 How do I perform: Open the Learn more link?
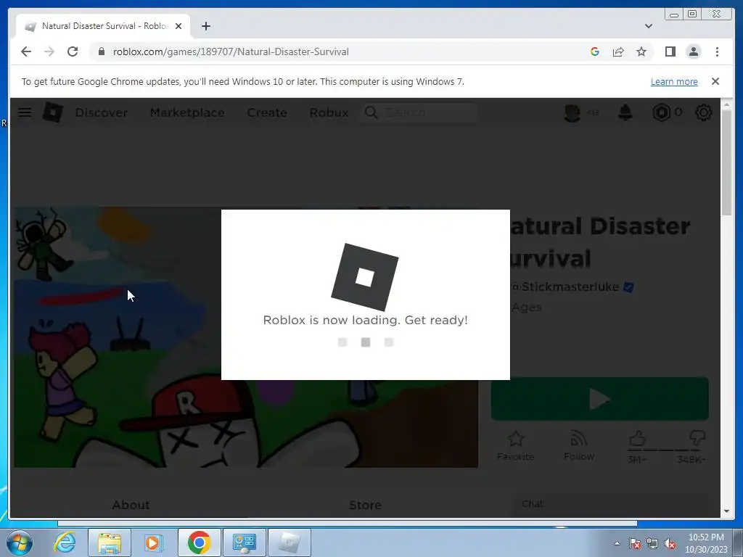point(674,81)
